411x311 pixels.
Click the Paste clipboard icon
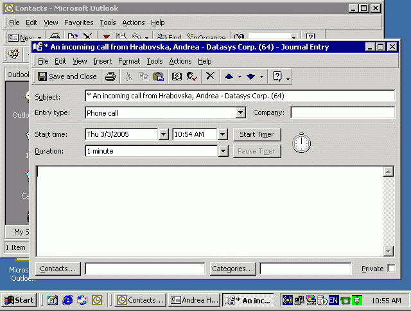(x=159, y=76)
